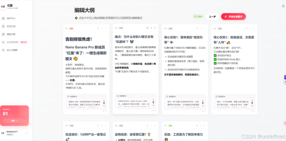This screenshot has height=141, width=286.
Task: Open the notification bell
Action: point(283,6)
